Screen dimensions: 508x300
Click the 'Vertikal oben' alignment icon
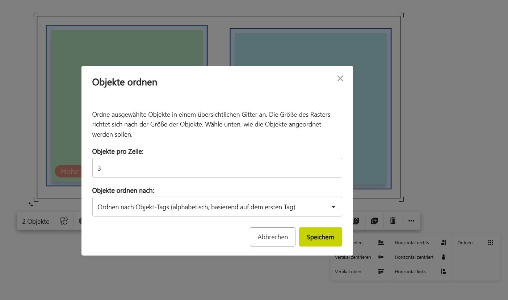pos(381,271)
